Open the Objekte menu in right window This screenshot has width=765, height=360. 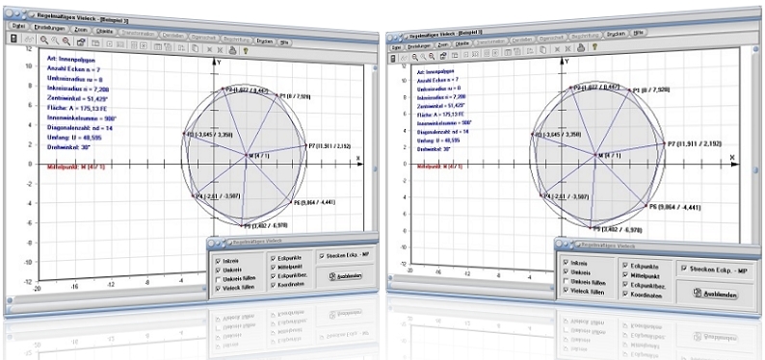pos(462,44)
